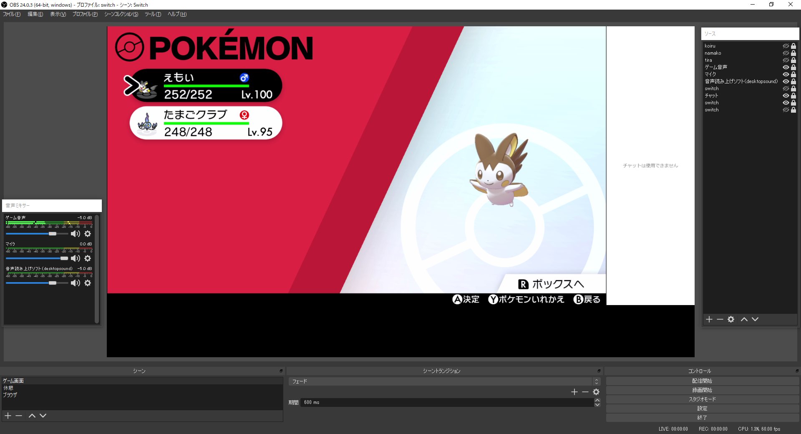Move selected source up
Screen dimensions: 801x434
[744, 319]
